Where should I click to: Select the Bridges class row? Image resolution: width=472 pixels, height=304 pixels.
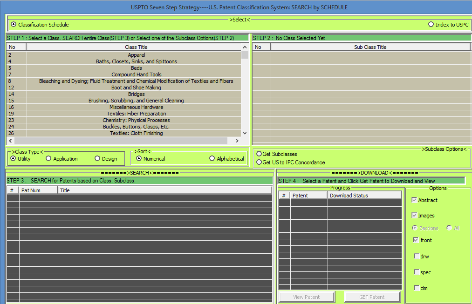(x=124, y=94)
